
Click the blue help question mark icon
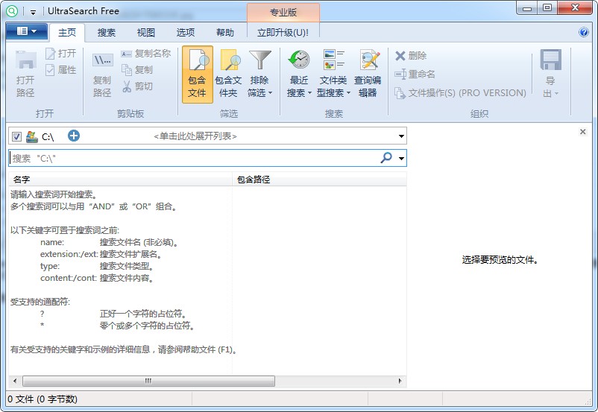click(x=584, y=32)
